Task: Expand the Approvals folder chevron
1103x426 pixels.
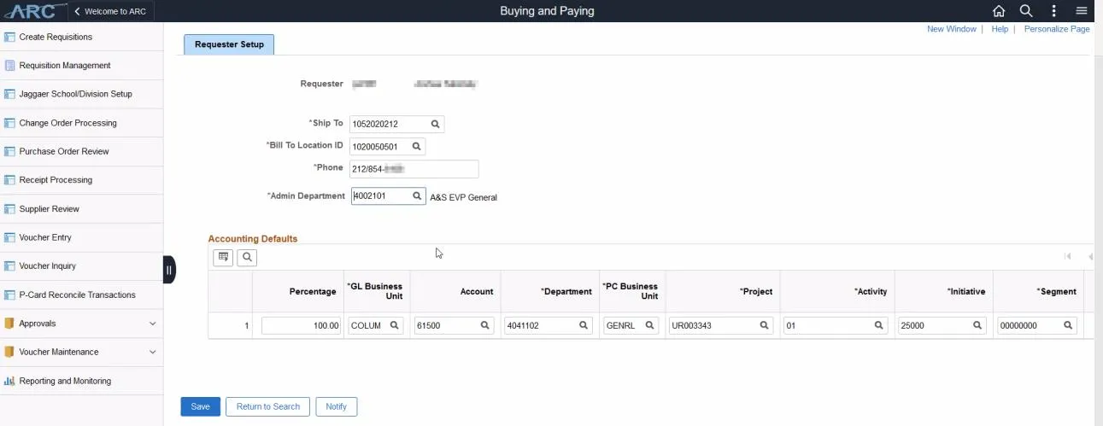Action: click(153, 324)
